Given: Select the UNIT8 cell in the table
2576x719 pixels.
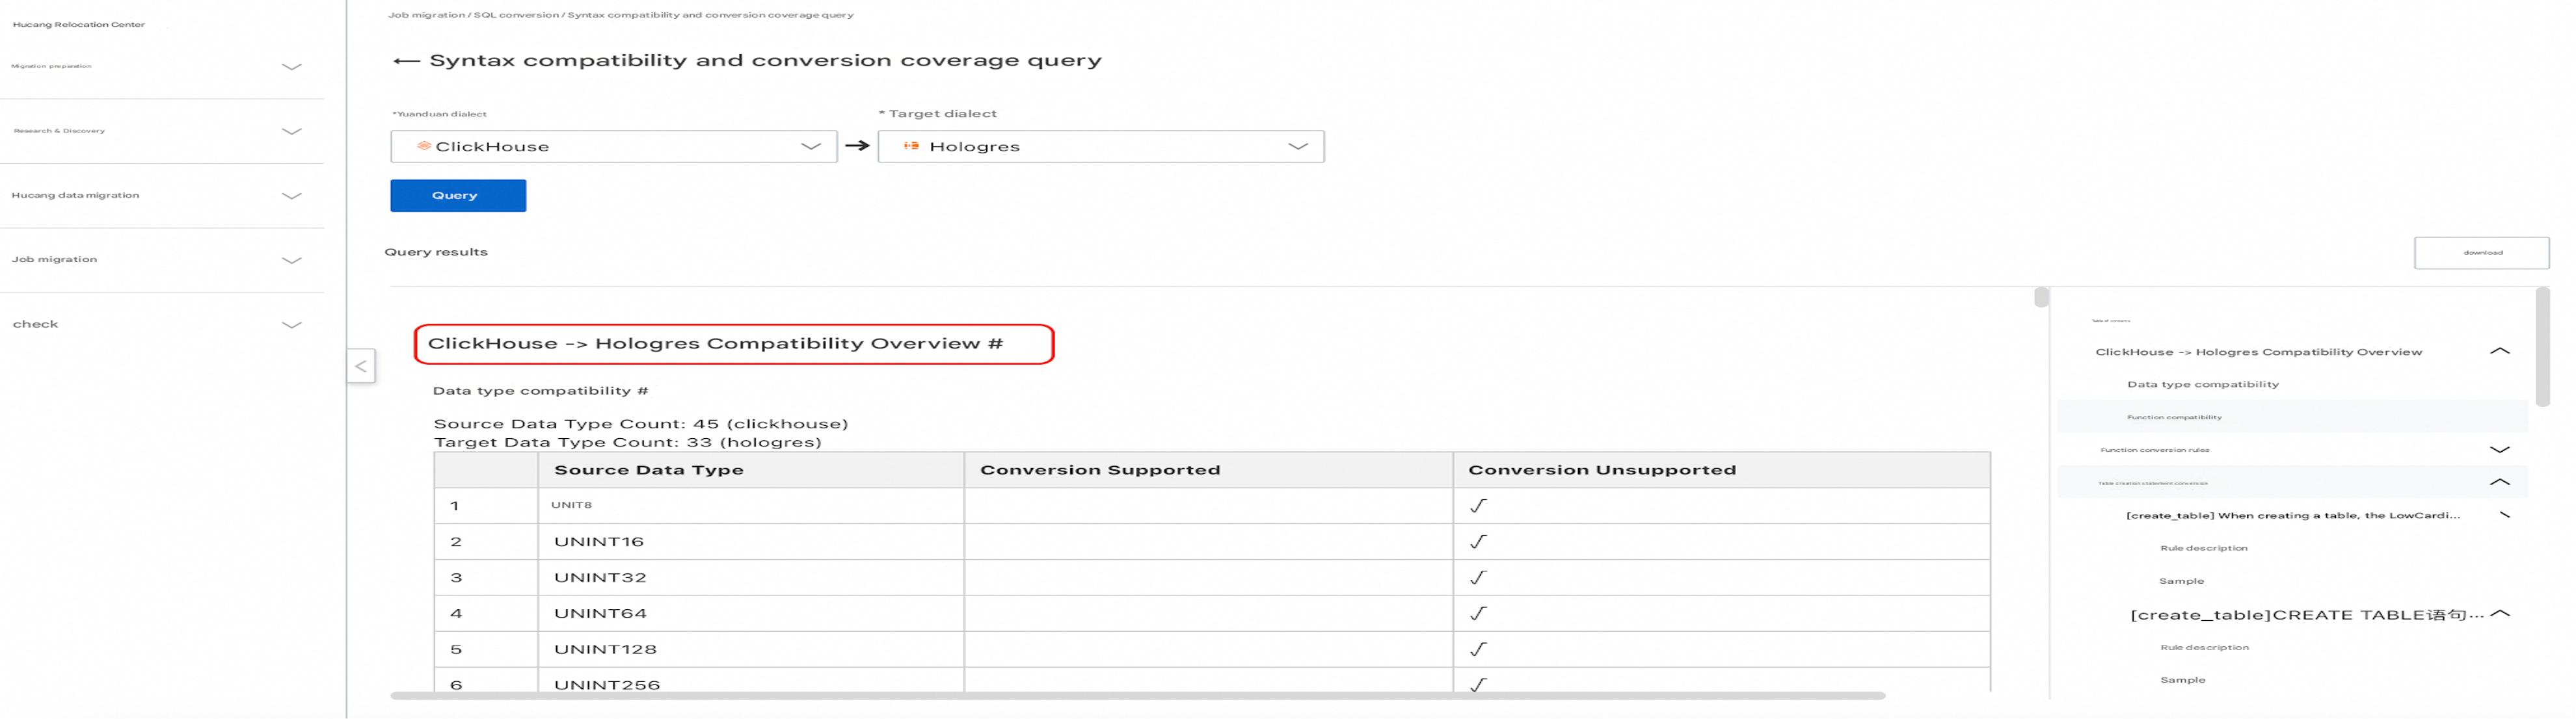Looking at the screenshot, I should point(751,506).
